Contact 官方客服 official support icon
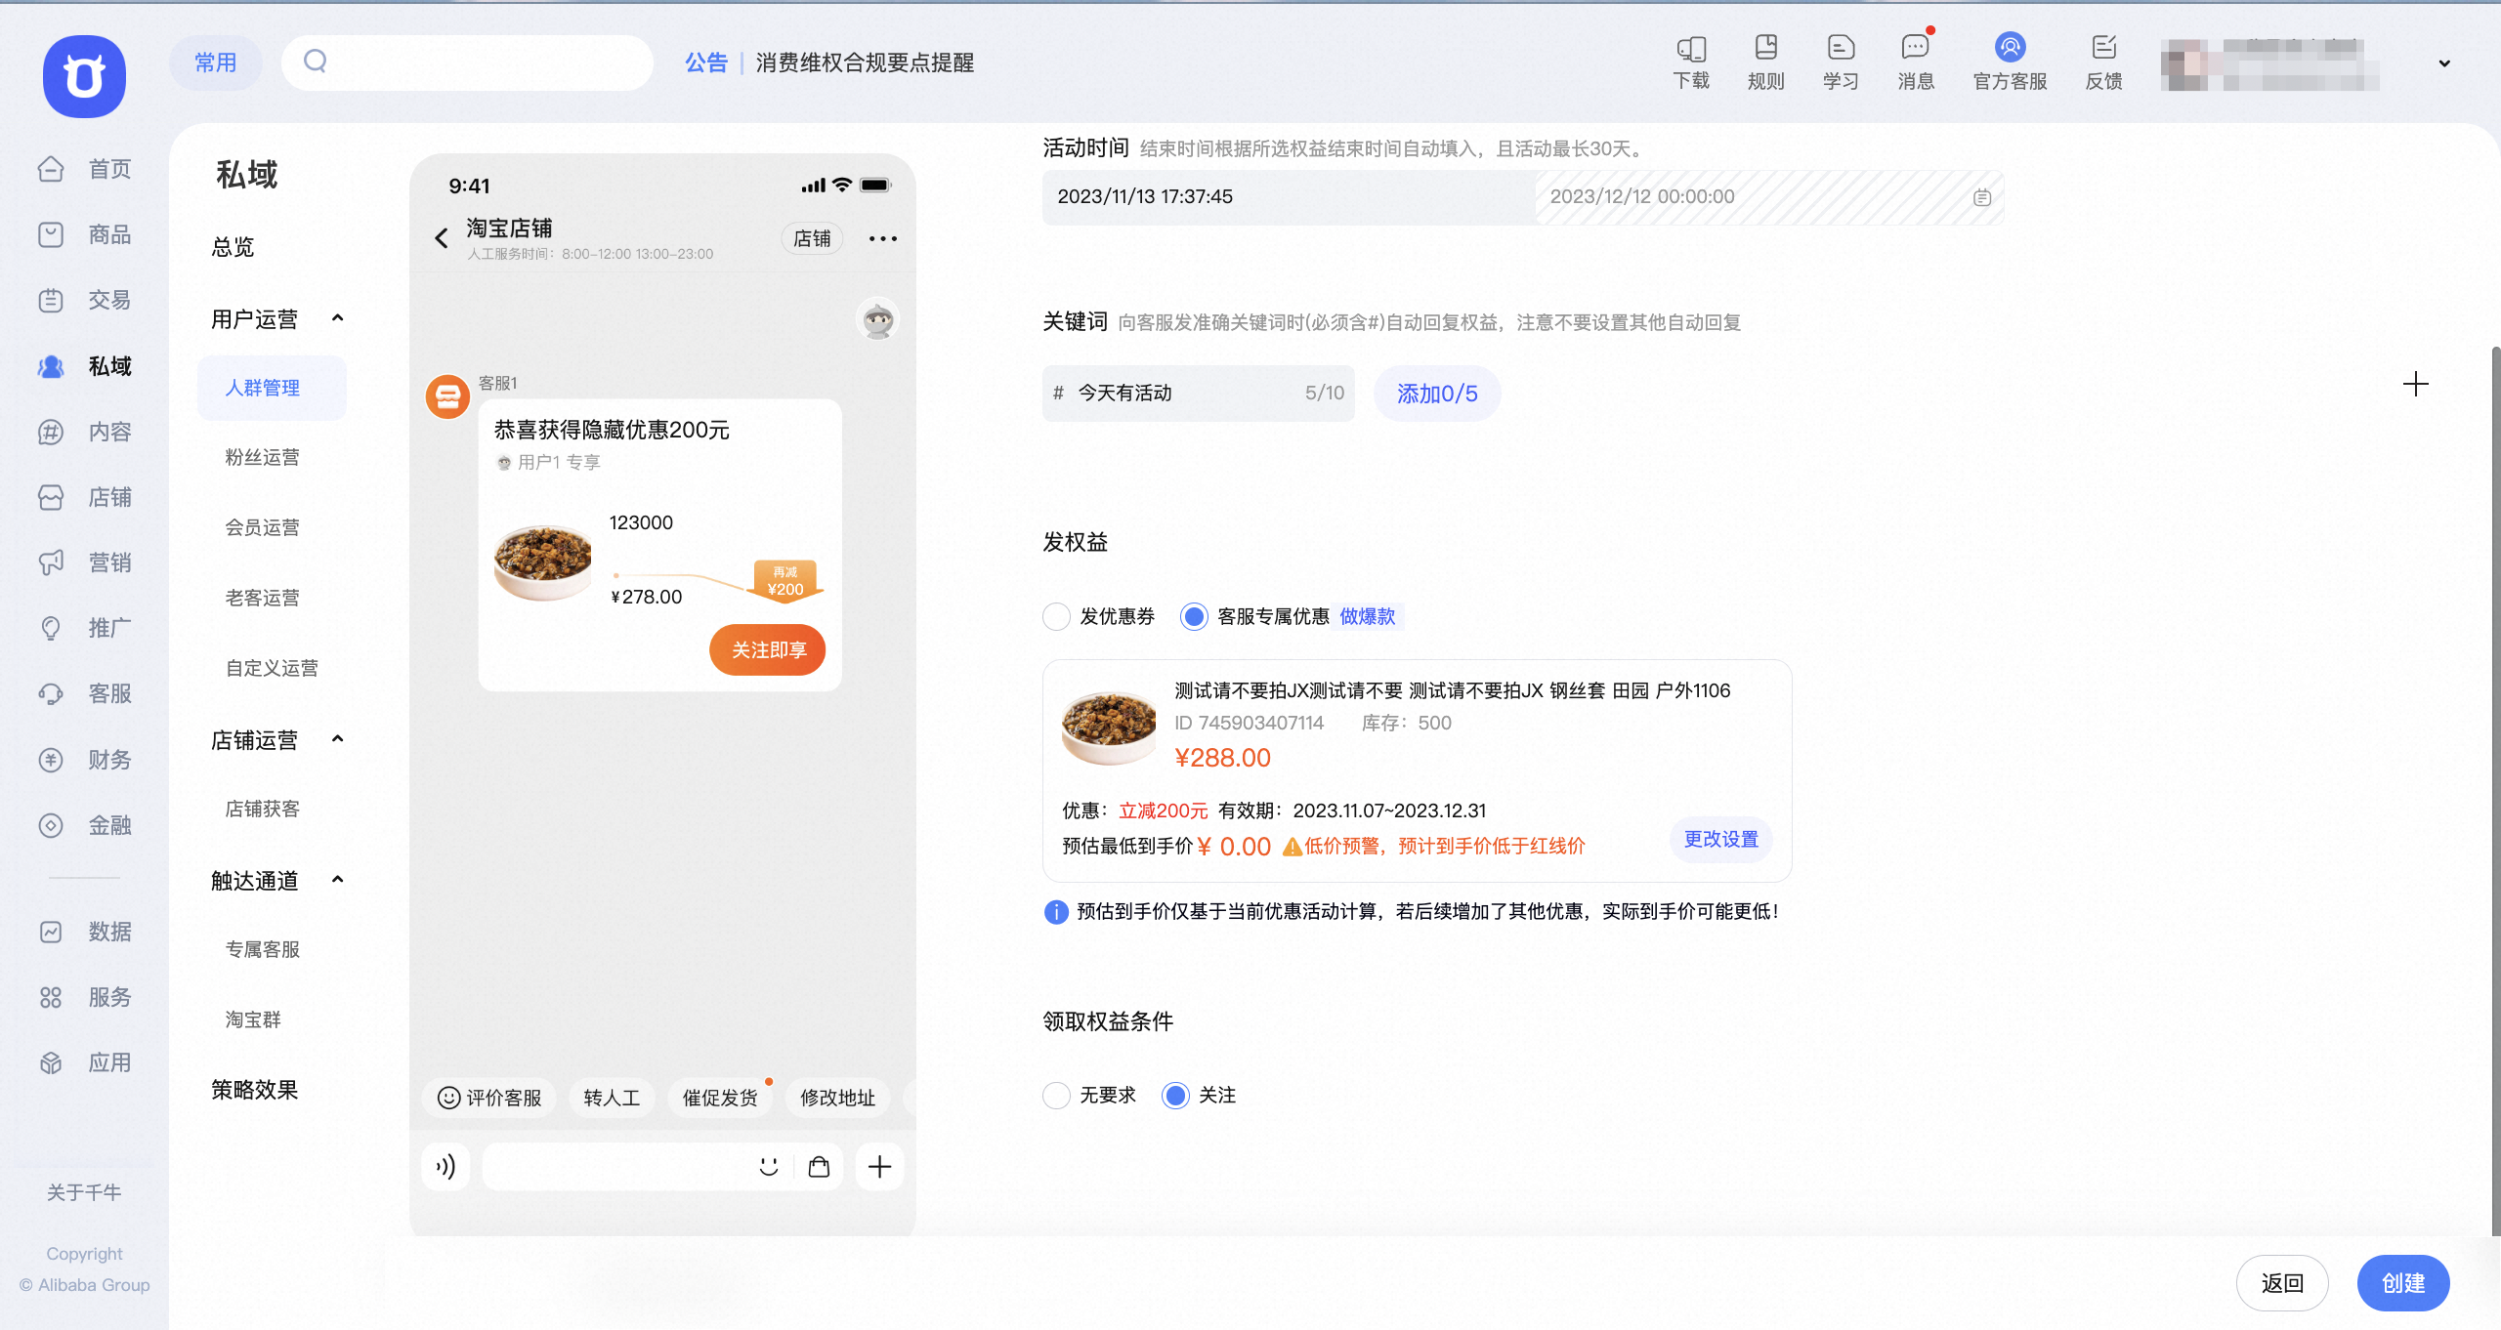Screen dimensions: 2501x1330 pos(2010,48)
